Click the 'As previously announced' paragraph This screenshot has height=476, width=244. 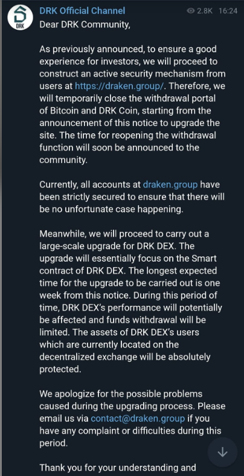[132, 105]
